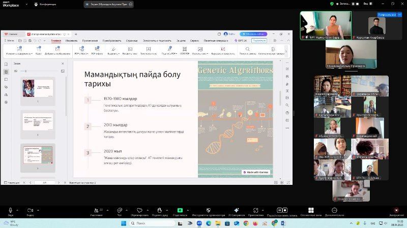Open the Защита ribbon tab

tap(181, 40)
